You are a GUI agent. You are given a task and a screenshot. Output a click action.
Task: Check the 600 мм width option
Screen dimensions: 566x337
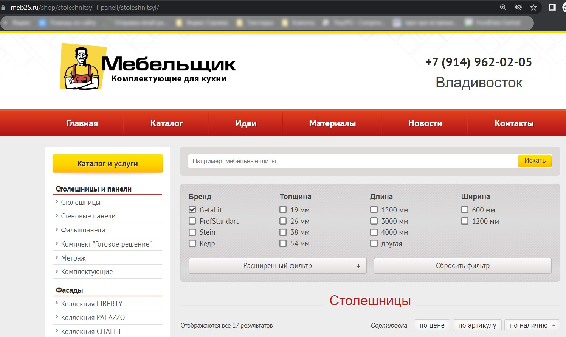(x=464, y=209)
